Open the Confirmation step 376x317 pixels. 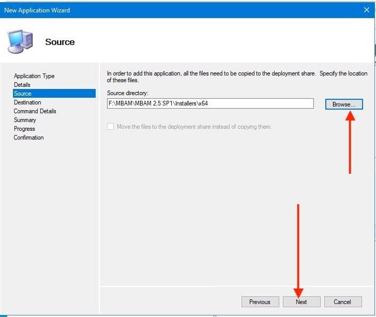28,138
